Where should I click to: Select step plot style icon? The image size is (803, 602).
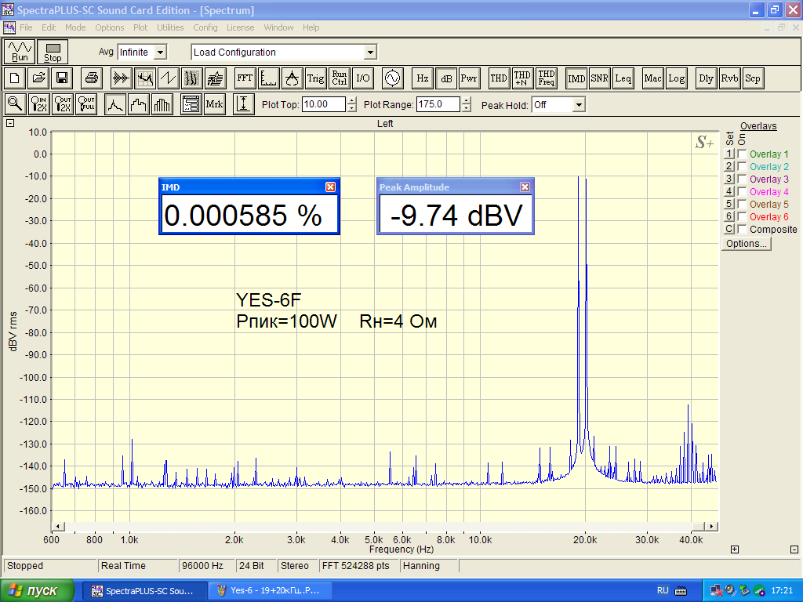pos(139,104)
